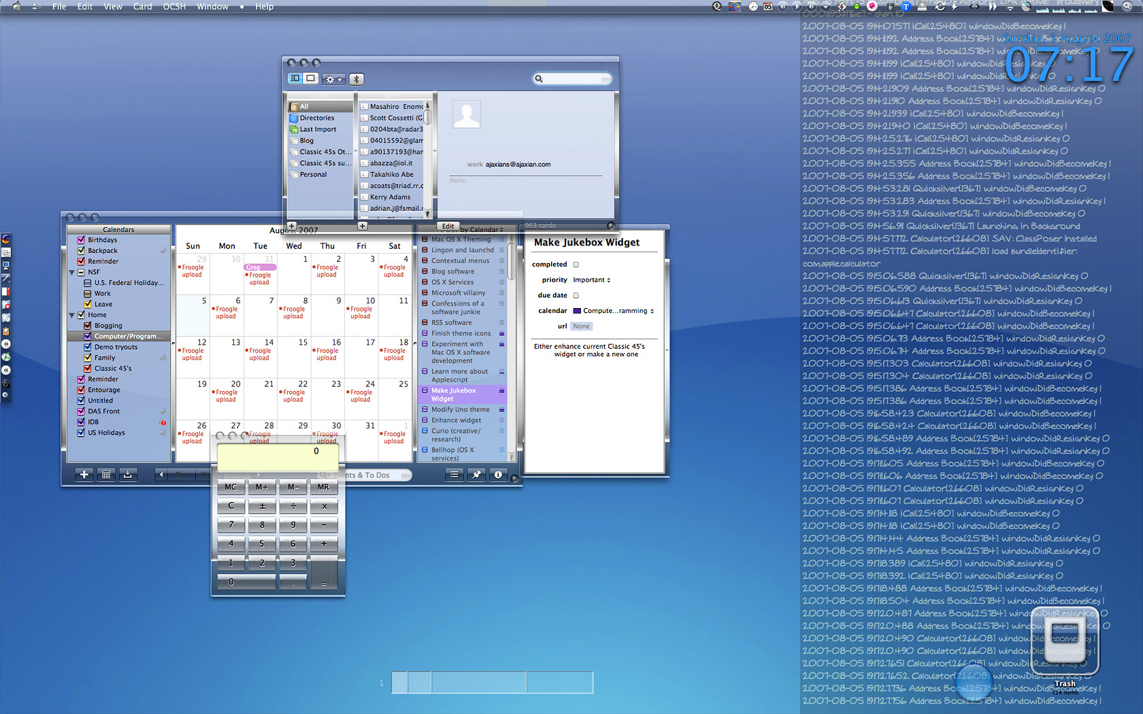1143x714 pixels.
Task: Uncheck the Birthdays calendar
Action: pos(81,240)
